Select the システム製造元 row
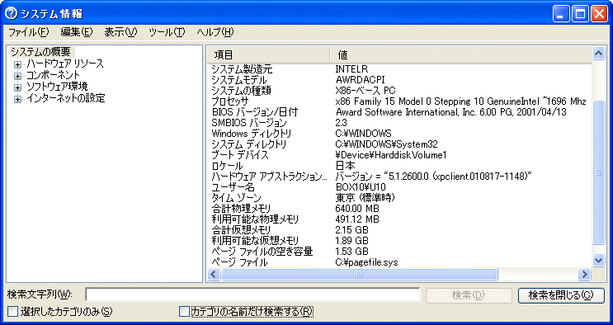The height and width of the screenshot is (325, 613). coord(399,69)
